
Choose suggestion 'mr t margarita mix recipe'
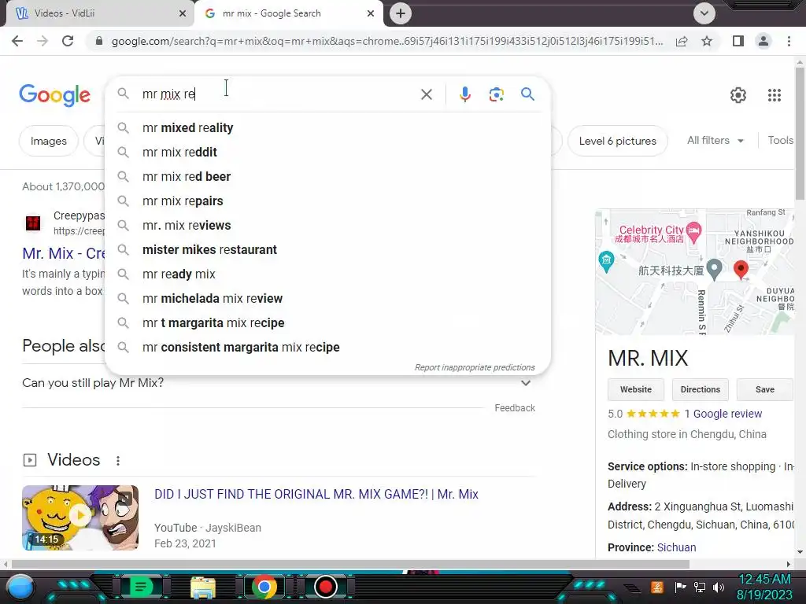point(327,323)
